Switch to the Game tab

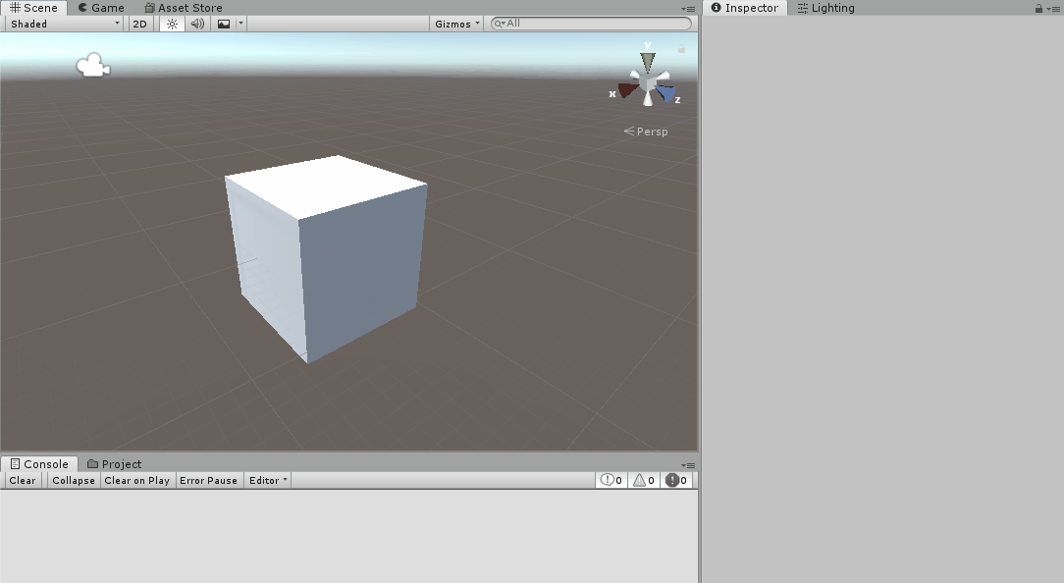[x=100, y=8]
